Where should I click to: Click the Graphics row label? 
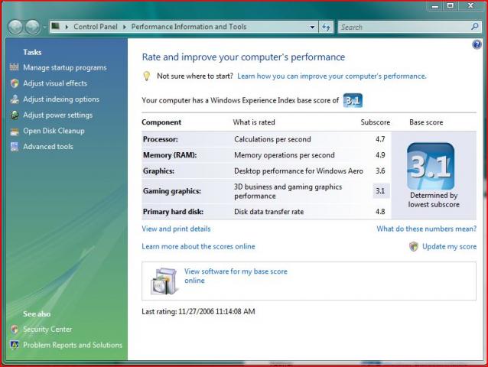(x=159, y=171)
